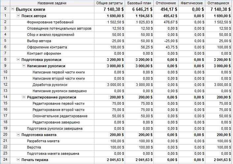
Task: Click the Общие затраты column header
Action: click(x=110, y=3)
